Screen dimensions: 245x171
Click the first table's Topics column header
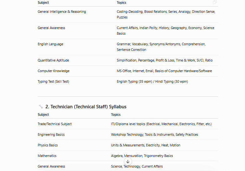click(x=121, y=2)
